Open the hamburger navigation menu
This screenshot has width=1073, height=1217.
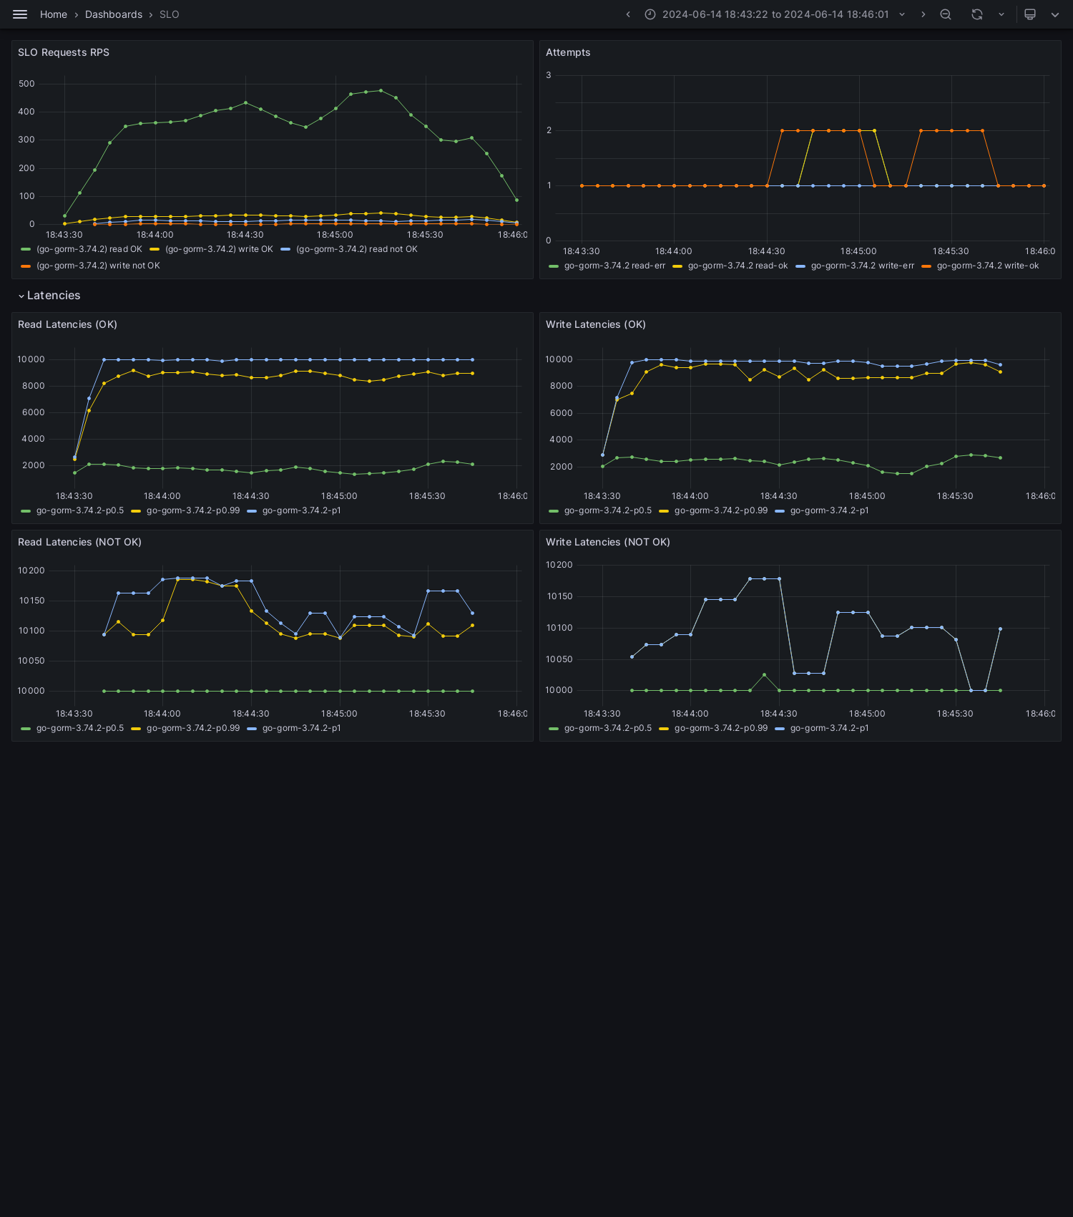(20, 14)
